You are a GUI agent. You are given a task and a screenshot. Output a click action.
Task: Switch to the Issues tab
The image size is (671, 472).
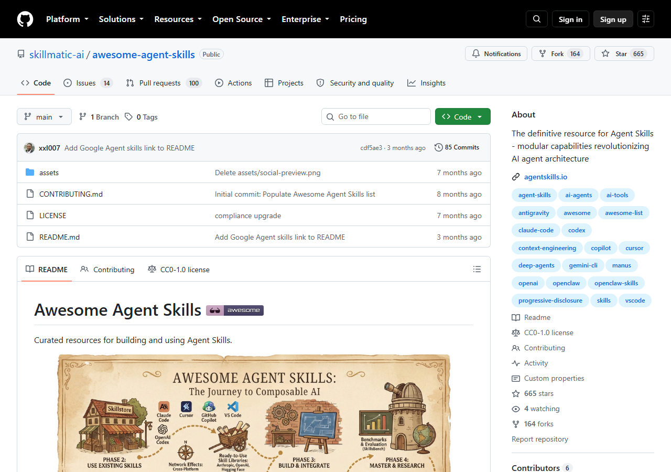pos(88,83)
